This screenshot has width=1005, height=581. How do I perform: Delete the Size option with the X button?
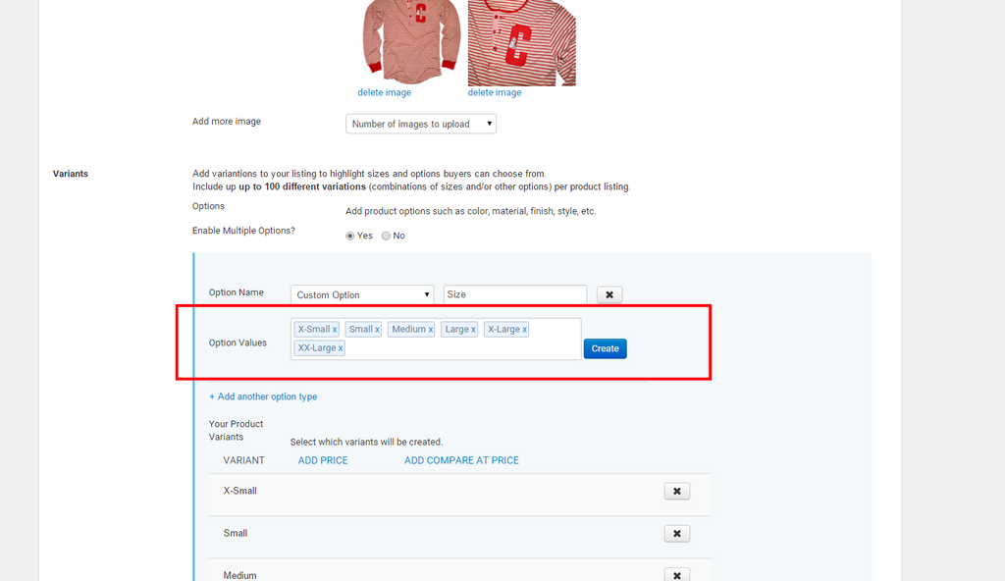[609, 294]
